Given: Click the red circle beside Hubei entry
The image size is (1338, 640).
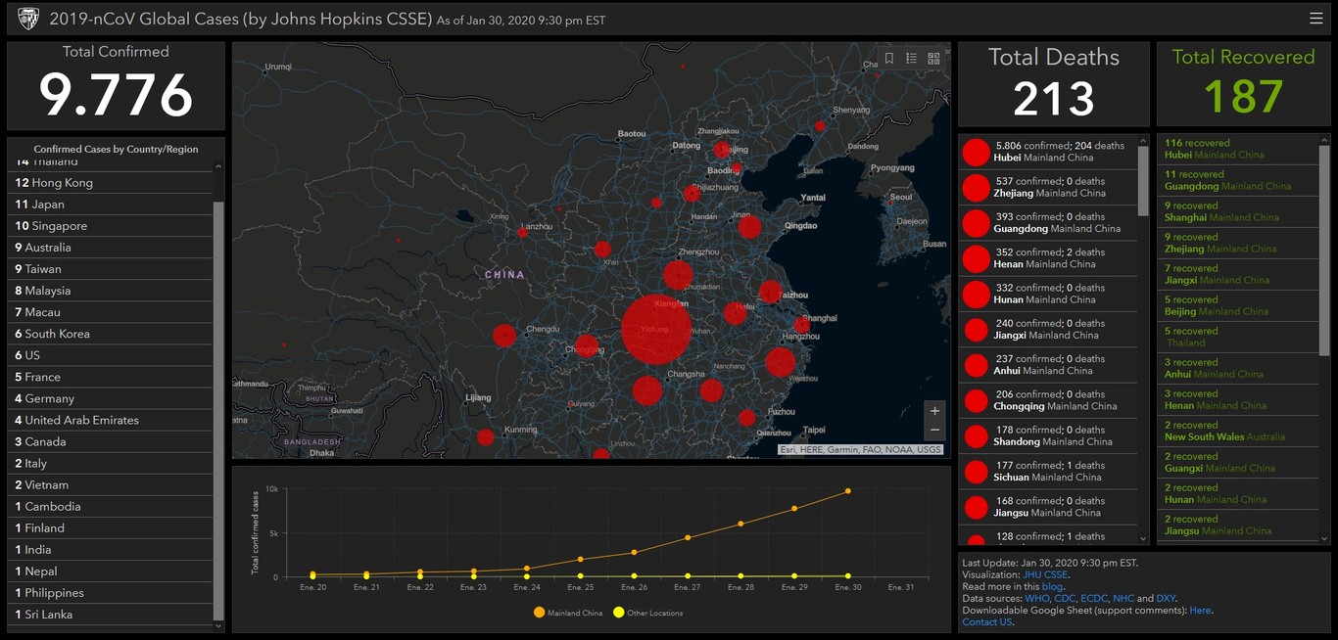Looking at the screenshot, I should click(976, 153).
